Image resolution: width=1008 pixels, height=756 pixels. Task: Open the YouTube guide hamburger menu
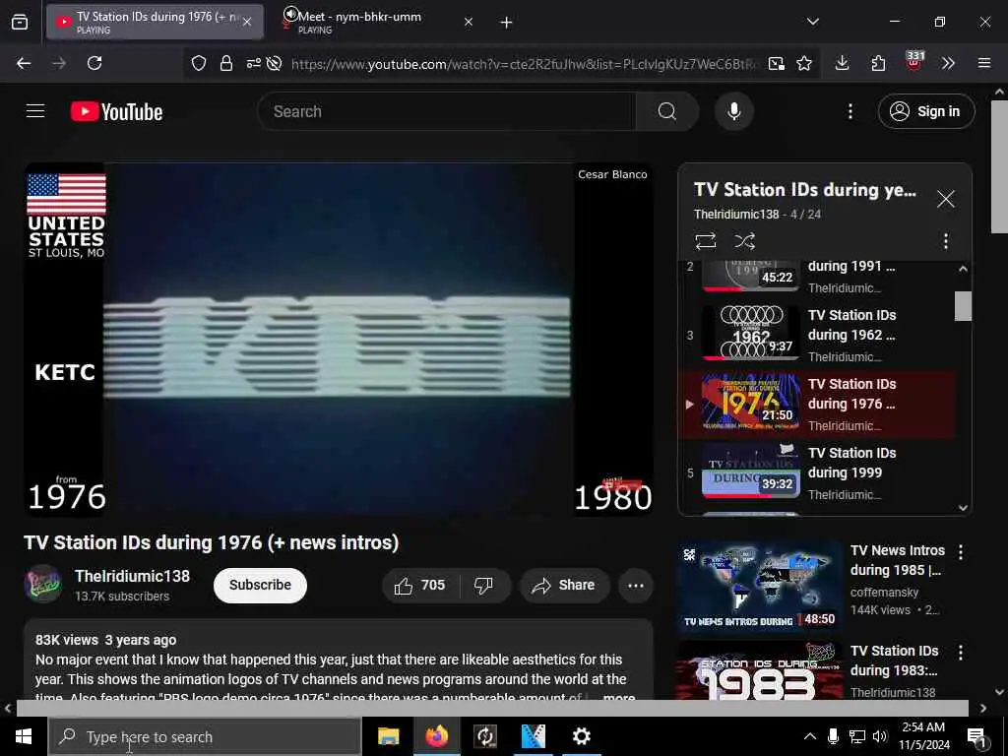click(35, 111)
